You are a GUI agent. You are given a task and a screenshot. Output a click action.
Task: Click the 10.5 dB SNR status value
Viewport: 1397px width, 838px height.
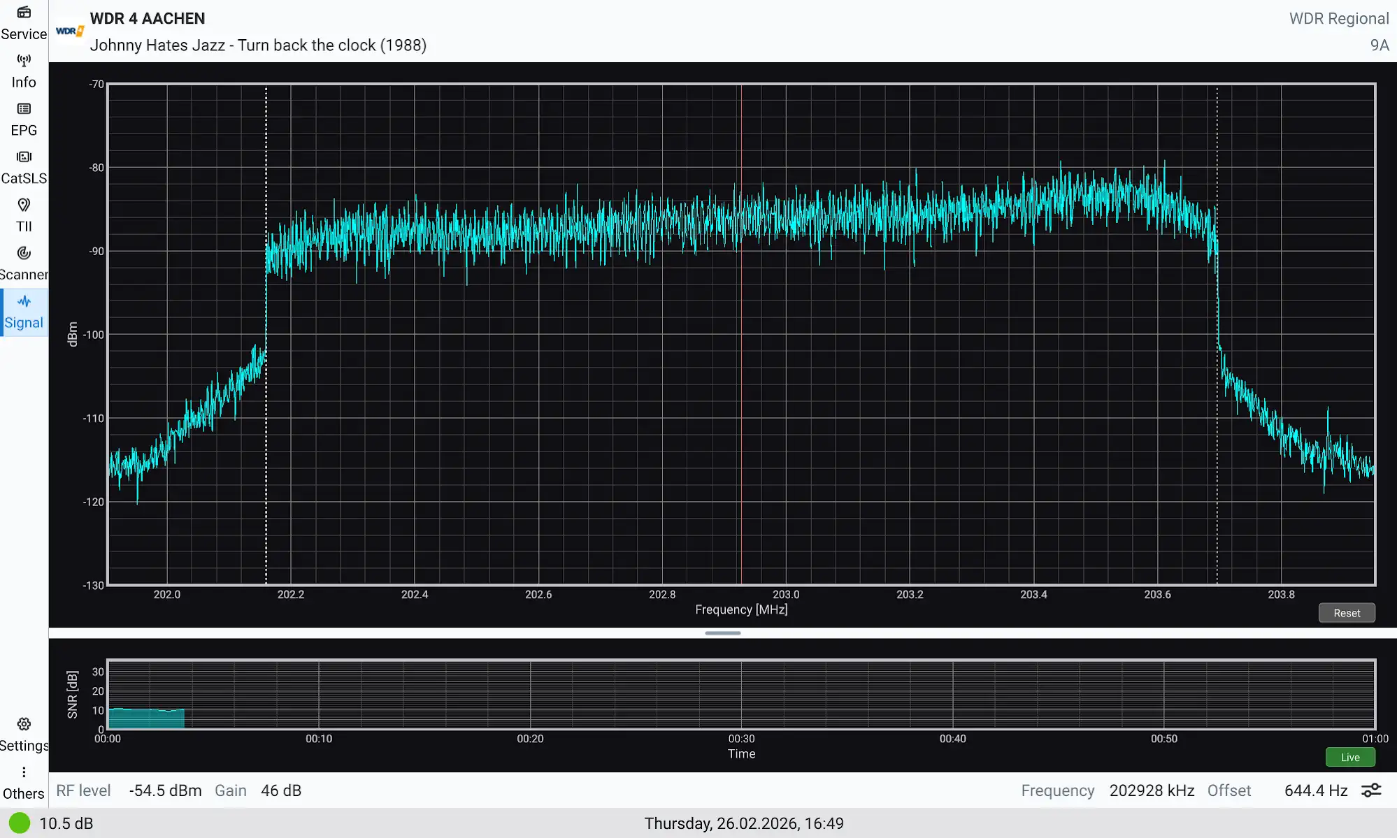point(66,823)
